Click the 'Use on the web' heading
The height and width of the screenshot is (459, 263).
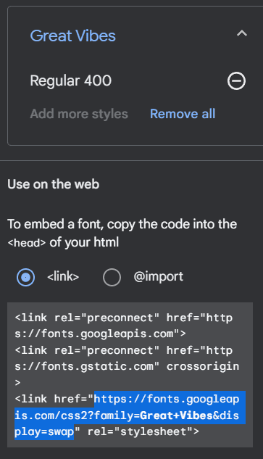[53, 184]
